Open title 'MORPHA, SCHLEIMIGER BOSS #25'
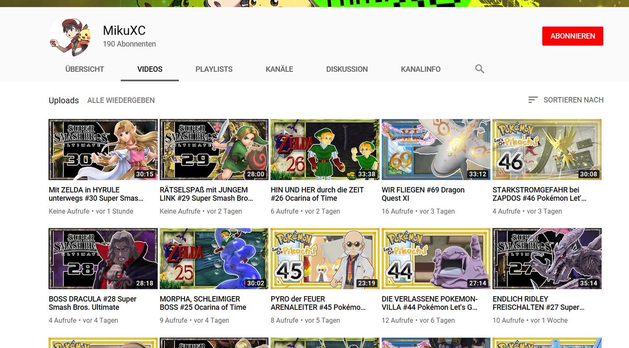The image size is (629, 348). click(203, 303)
